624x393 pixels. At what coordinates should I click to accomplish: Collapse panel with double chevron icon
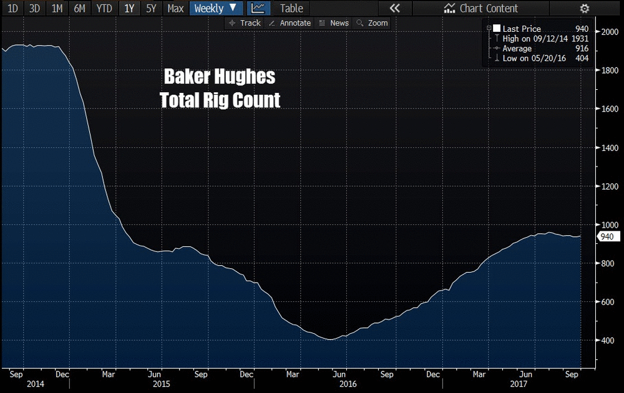click(x=394, y=8)
